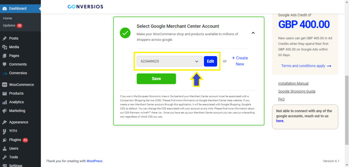Click the Analytics bar chart icon
Screen dimensions: 349x167
(x=4, y=102)
